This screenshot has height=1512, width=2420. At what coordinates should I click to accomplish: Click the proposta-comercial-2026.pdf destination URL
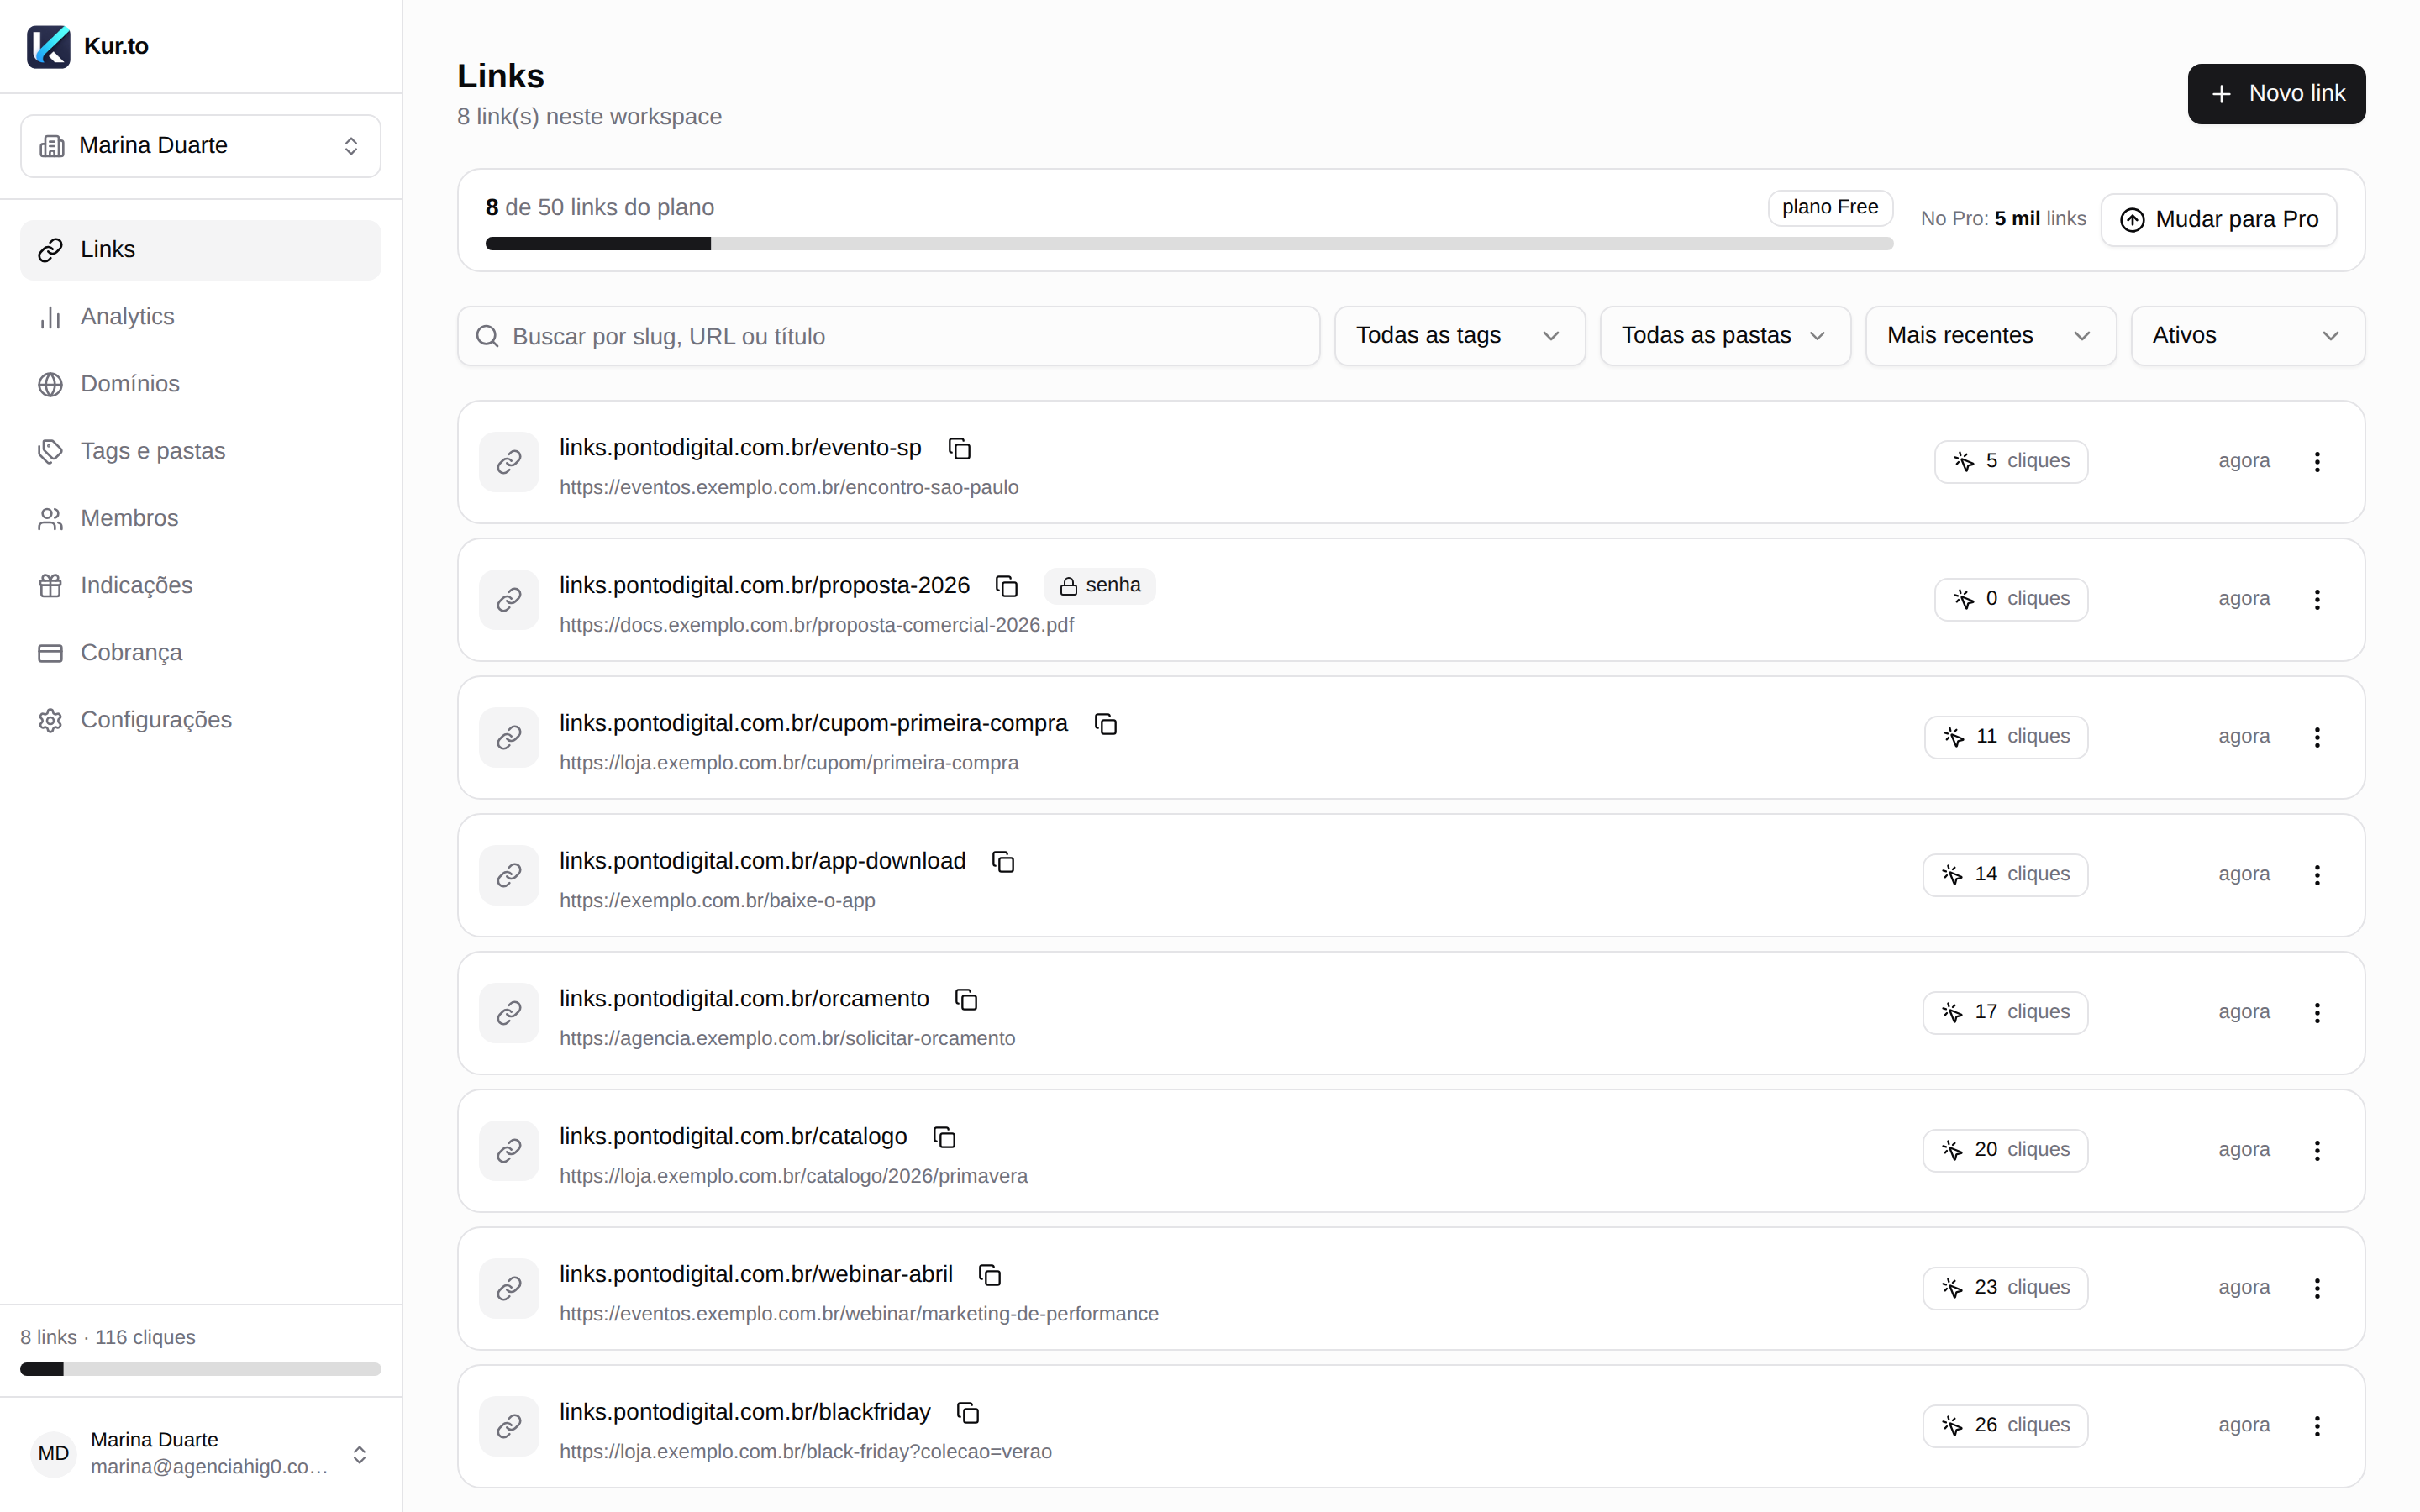[816, 626]
